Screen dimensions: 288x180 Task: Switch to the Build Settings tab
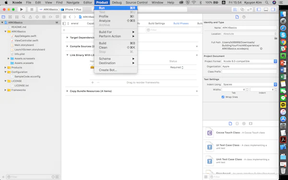[x=156, y=24]
